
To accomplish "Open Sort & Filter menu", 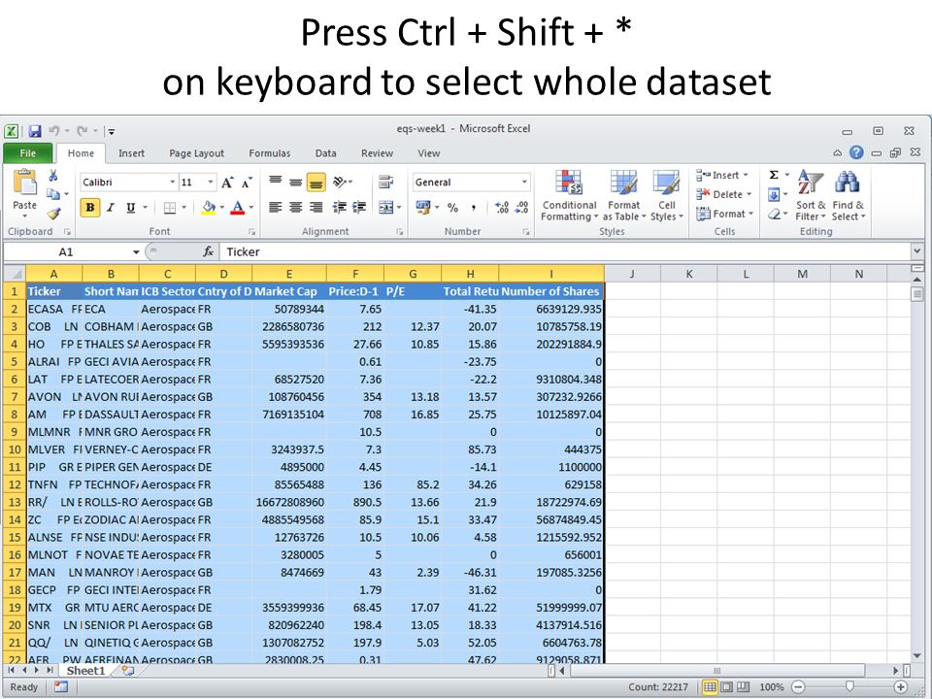I will pyautogui.click(x=811, y=195).
